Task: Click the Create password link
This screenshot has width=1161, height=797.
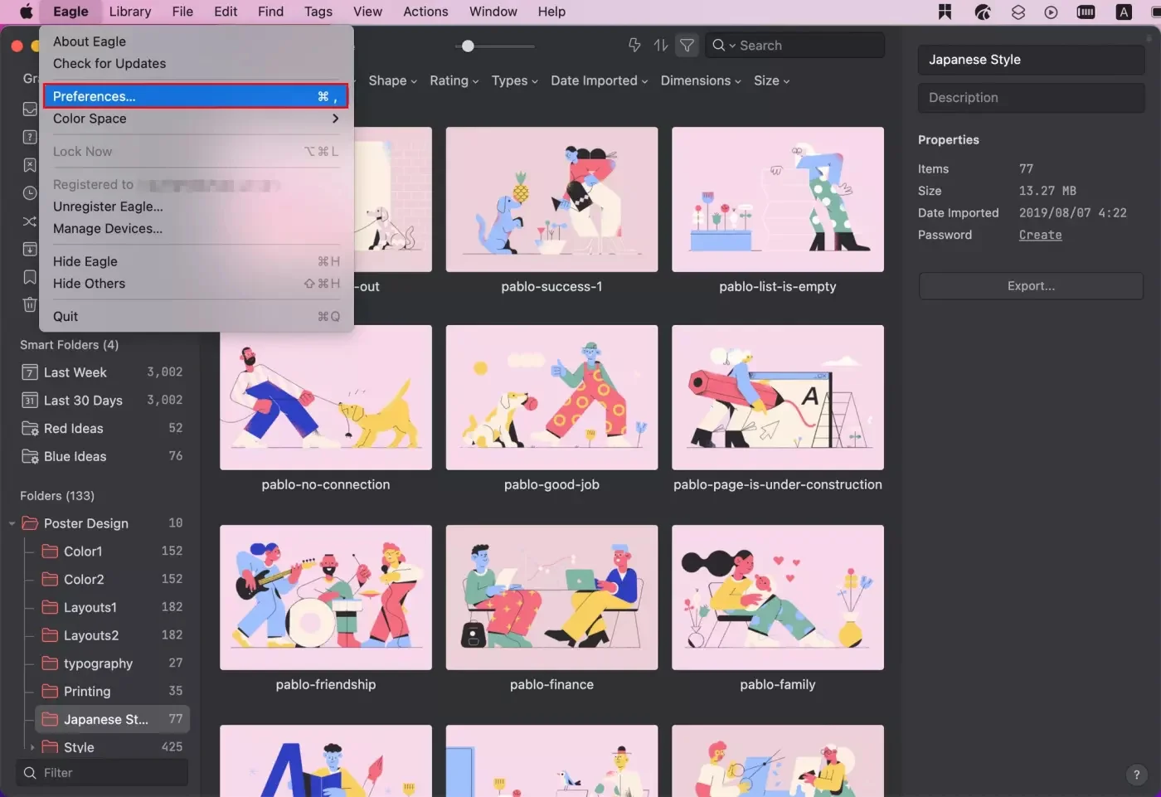Action: (x=1040, y=236)
